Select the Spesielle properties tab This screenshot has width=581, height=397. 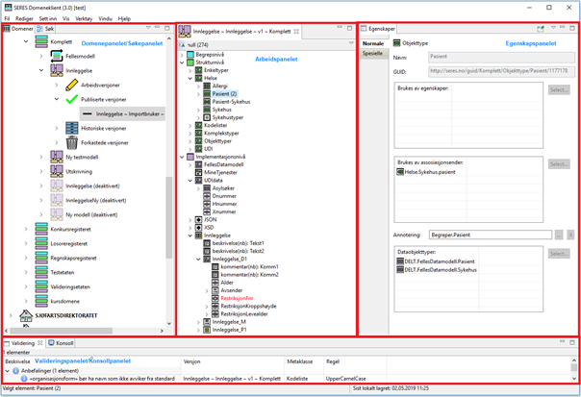[373, 53]
